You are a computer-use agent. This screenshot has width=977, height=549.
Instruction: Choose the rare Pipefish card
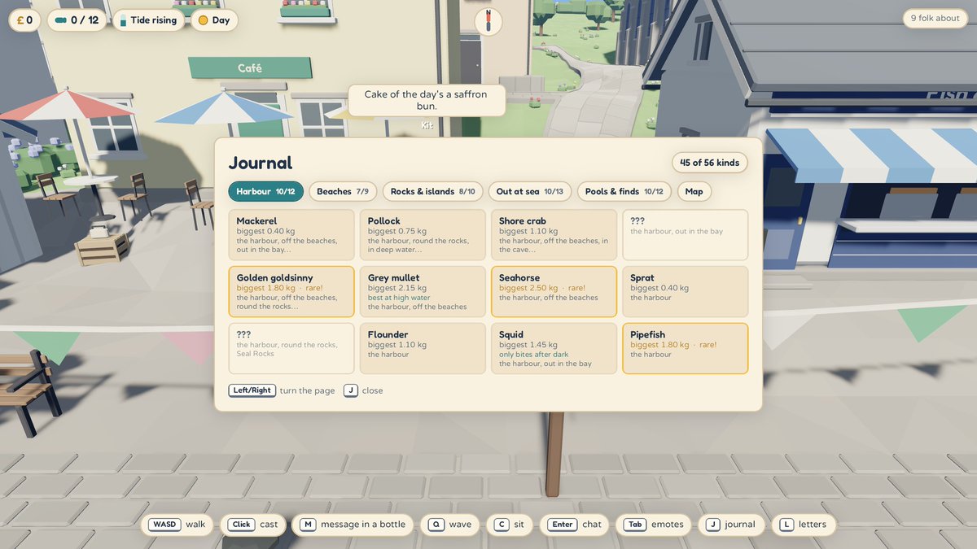tap(685, 349)
